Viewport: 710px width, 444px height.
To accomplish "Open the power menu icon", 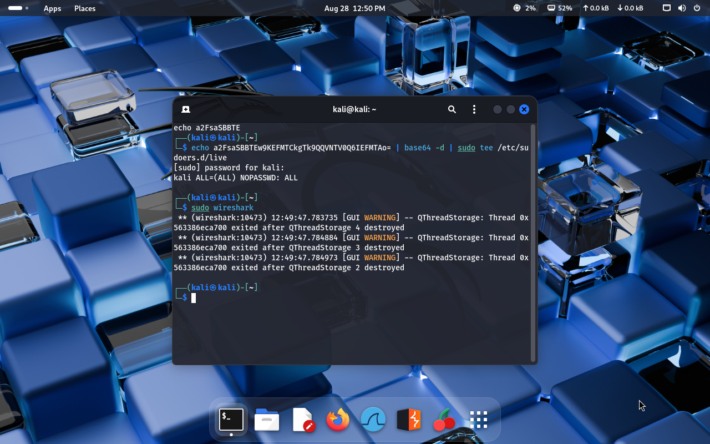I will pyautogui.click(x=697, y=8).
